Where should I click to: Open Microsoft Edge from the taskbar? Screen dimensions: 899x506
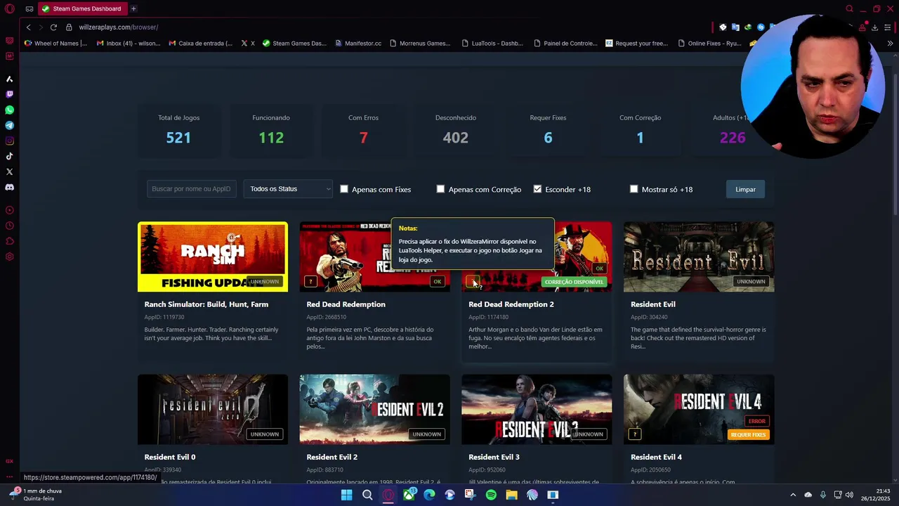click(429, 495)
